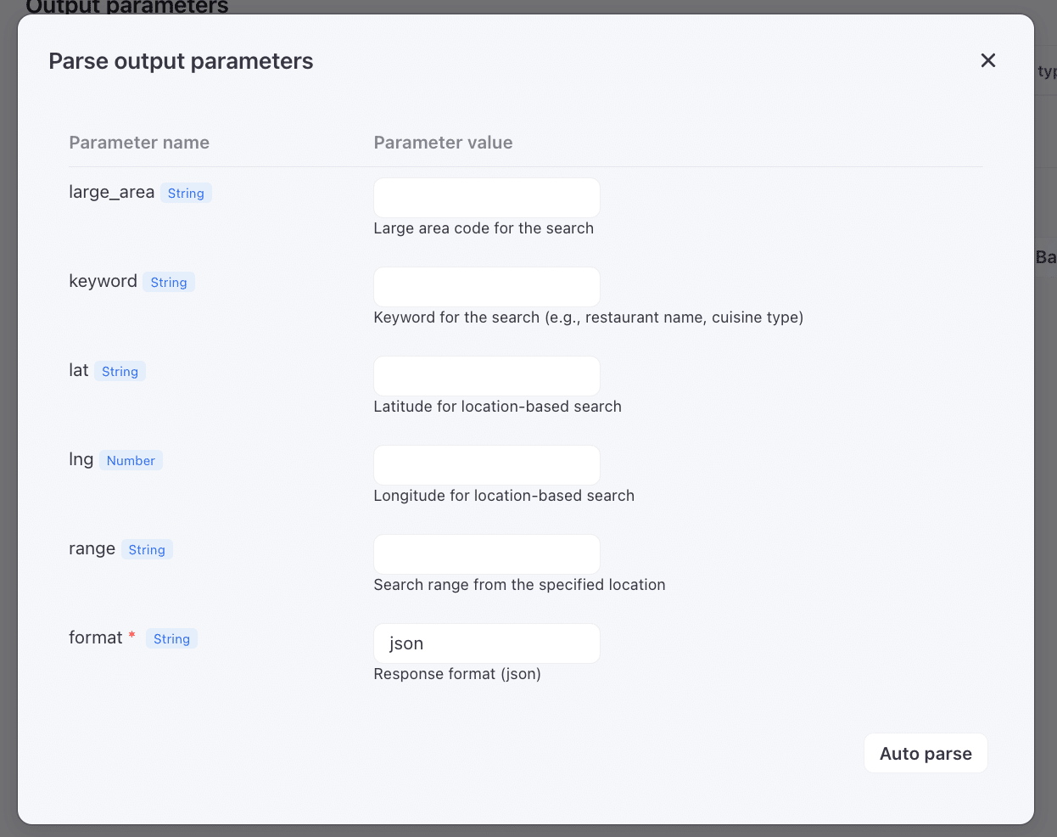Click the String tag beside lat
The width and height of the screenshot is (1057, 837).
coord(120,372)
